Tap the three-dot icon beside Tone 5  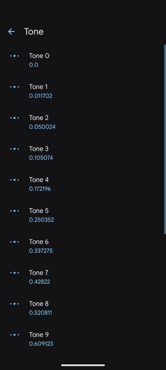tap(14, 211)
